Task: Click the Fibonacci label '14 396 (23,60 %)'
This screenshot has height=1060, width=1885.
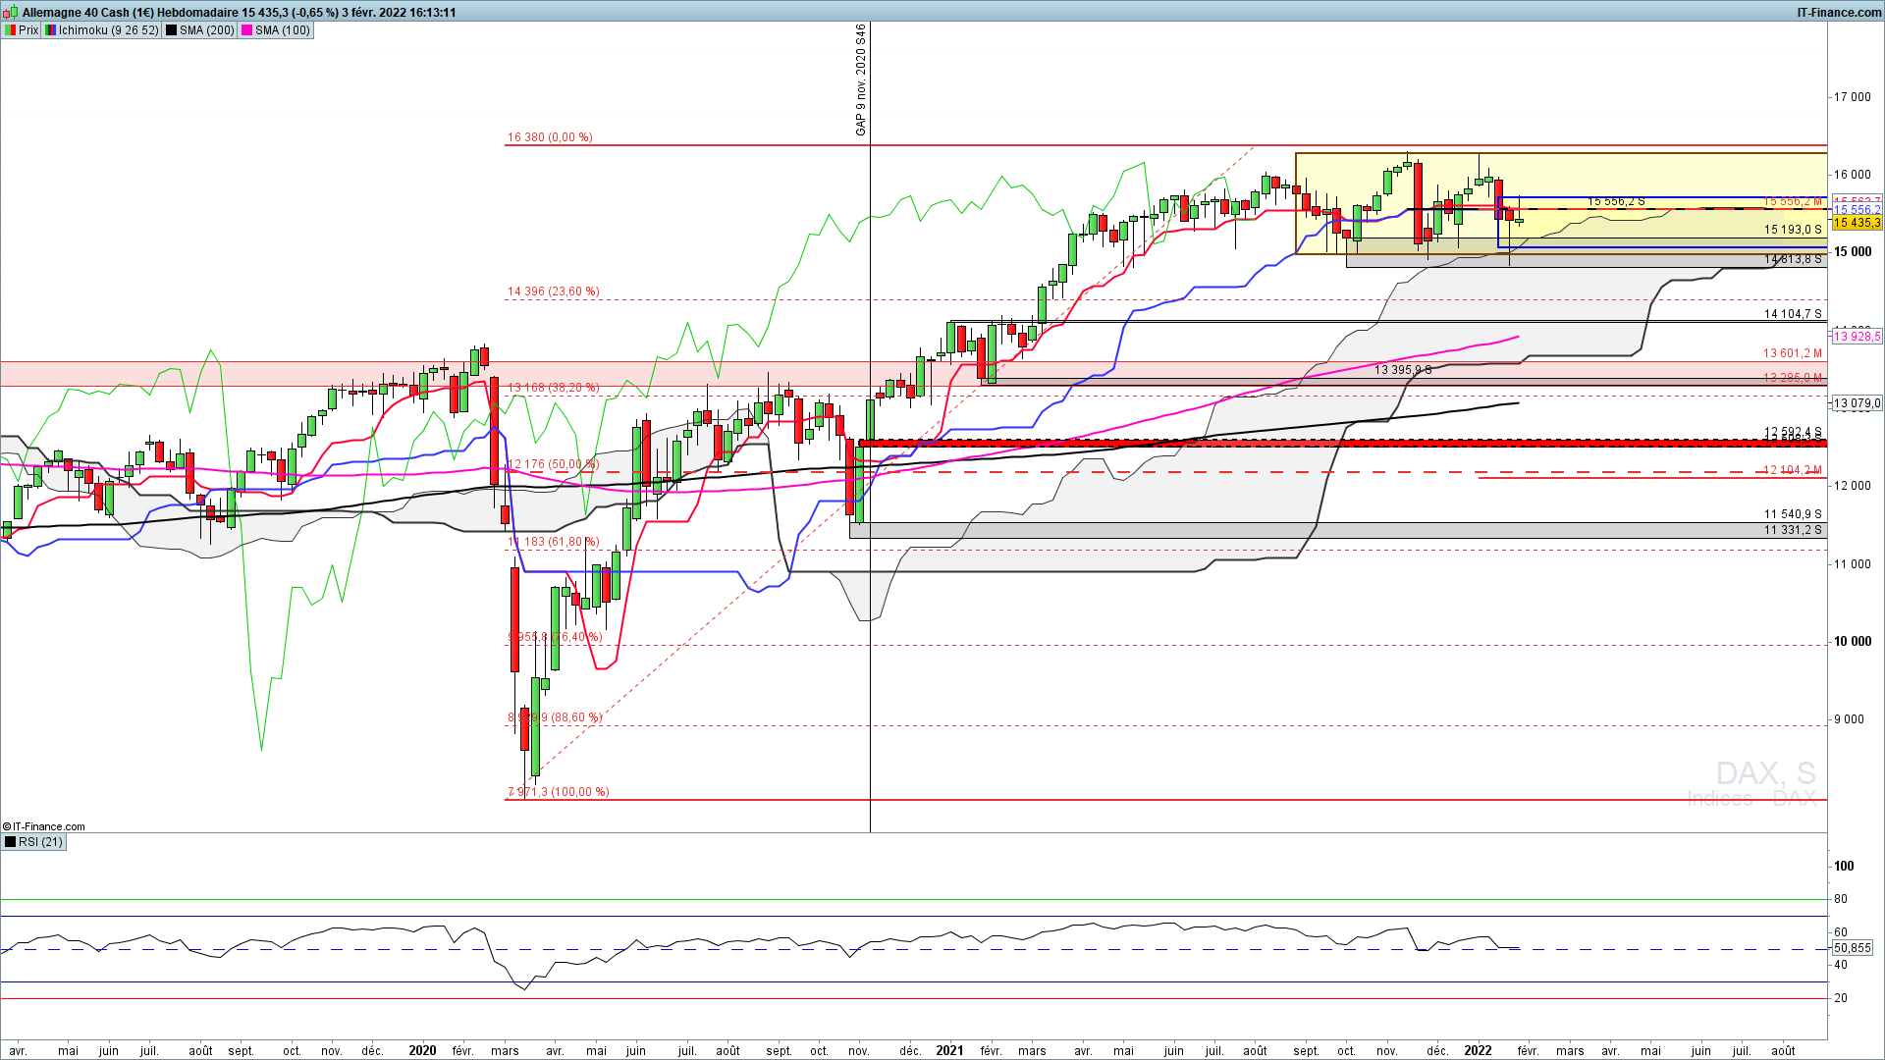Action: coord(553,291)
